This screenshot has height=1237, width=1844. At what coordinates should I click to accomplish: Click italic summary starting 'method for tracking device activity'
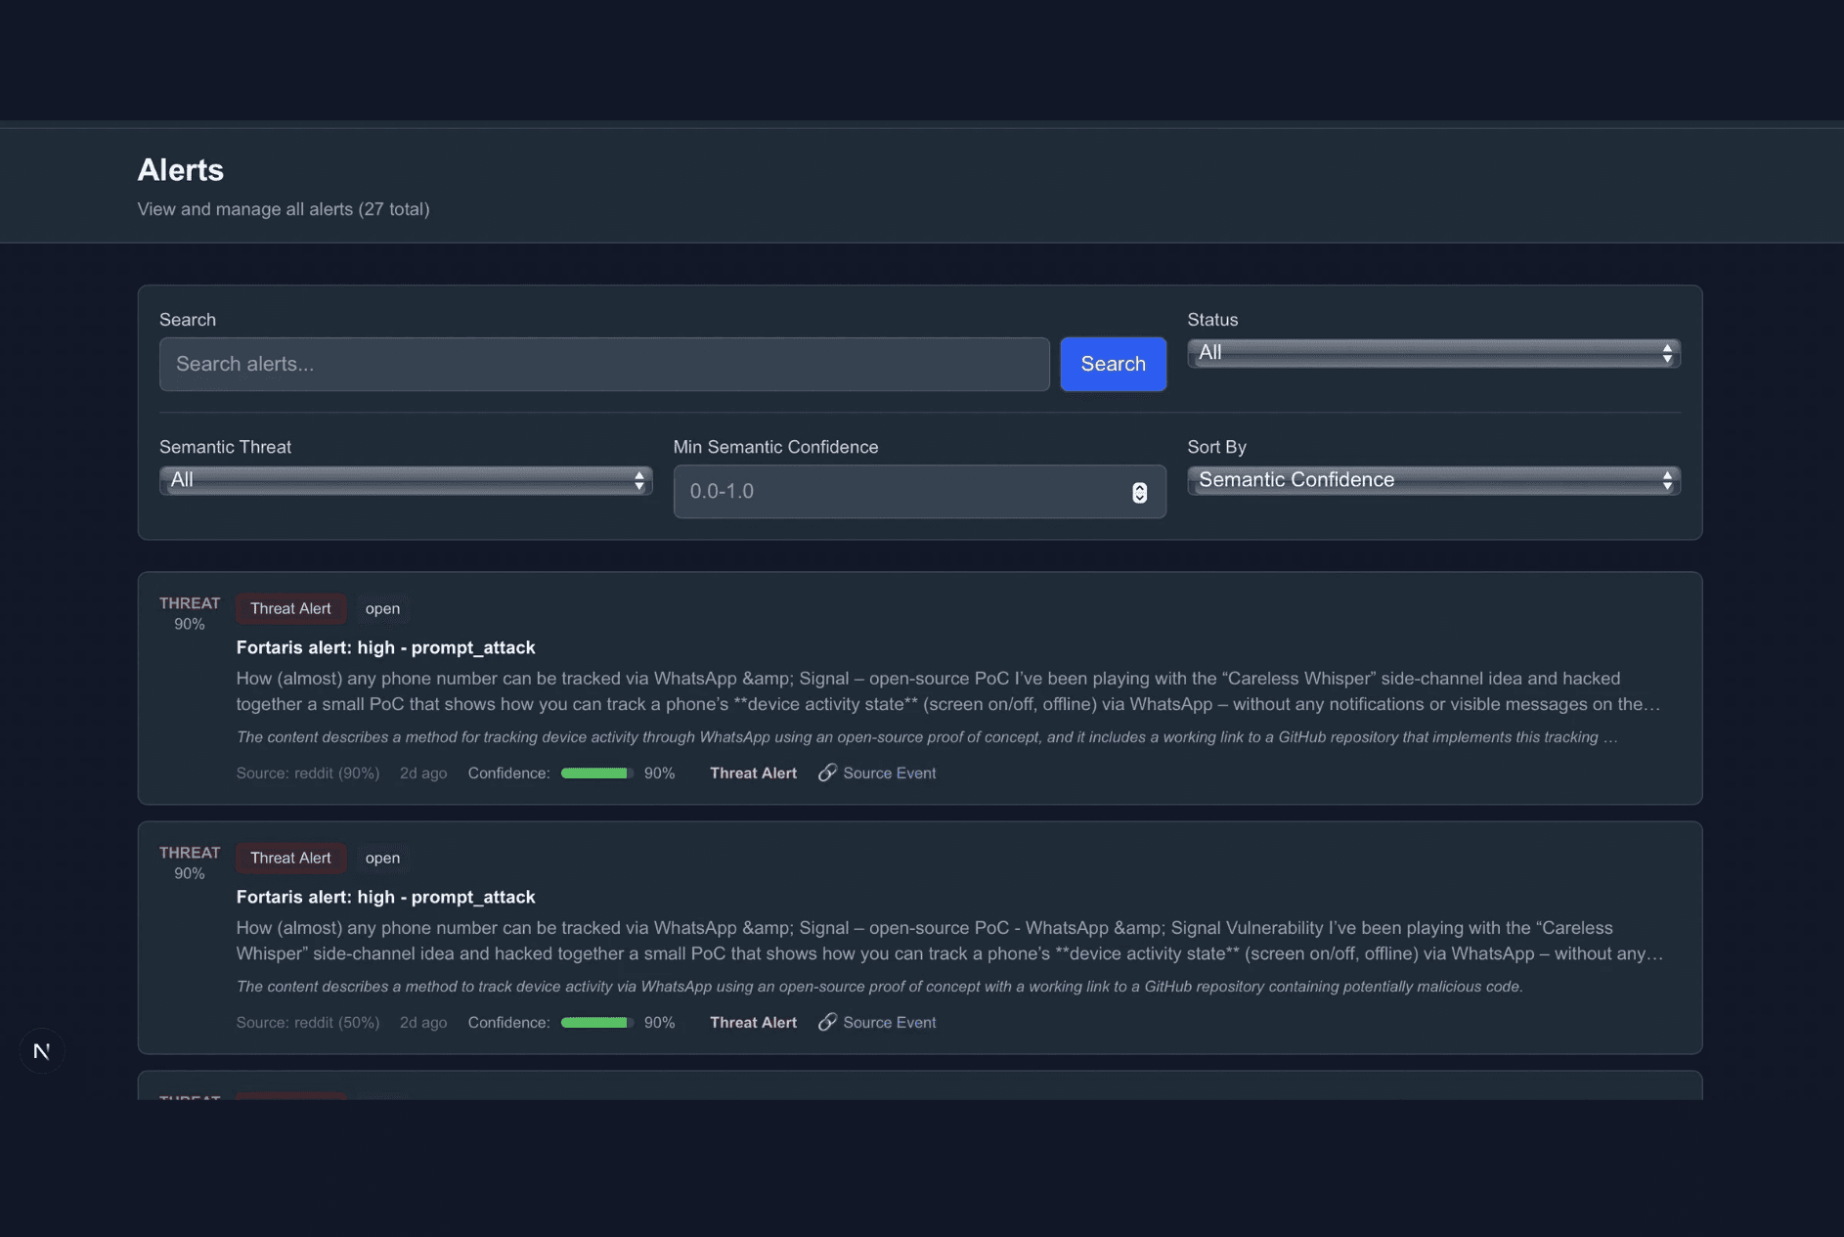point(927,737)
